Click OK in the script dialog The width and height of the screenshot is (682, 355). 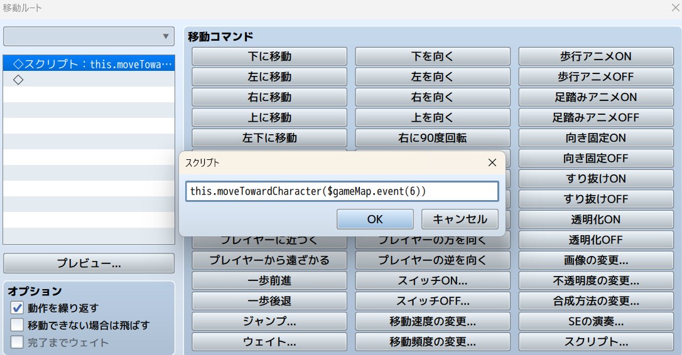(x=375, y=219)
